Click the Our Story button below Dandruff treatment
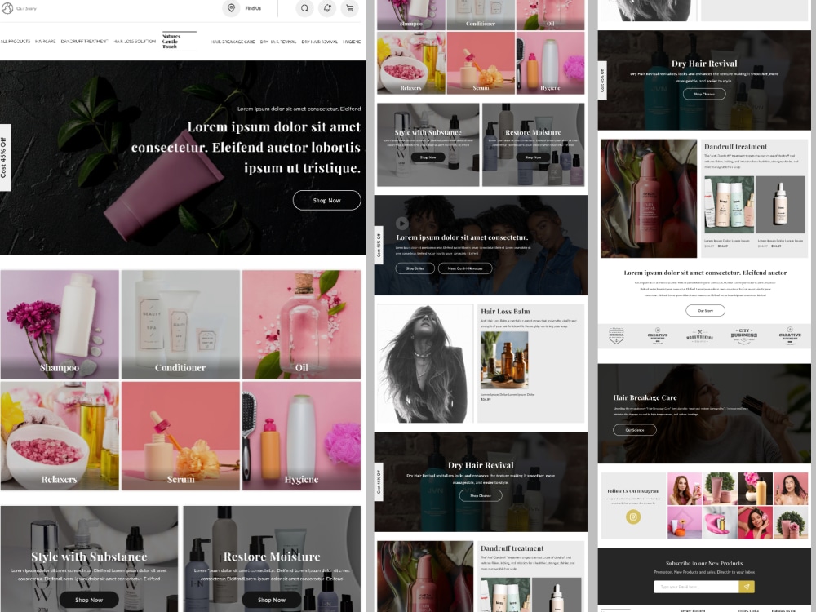 [703, 310]
